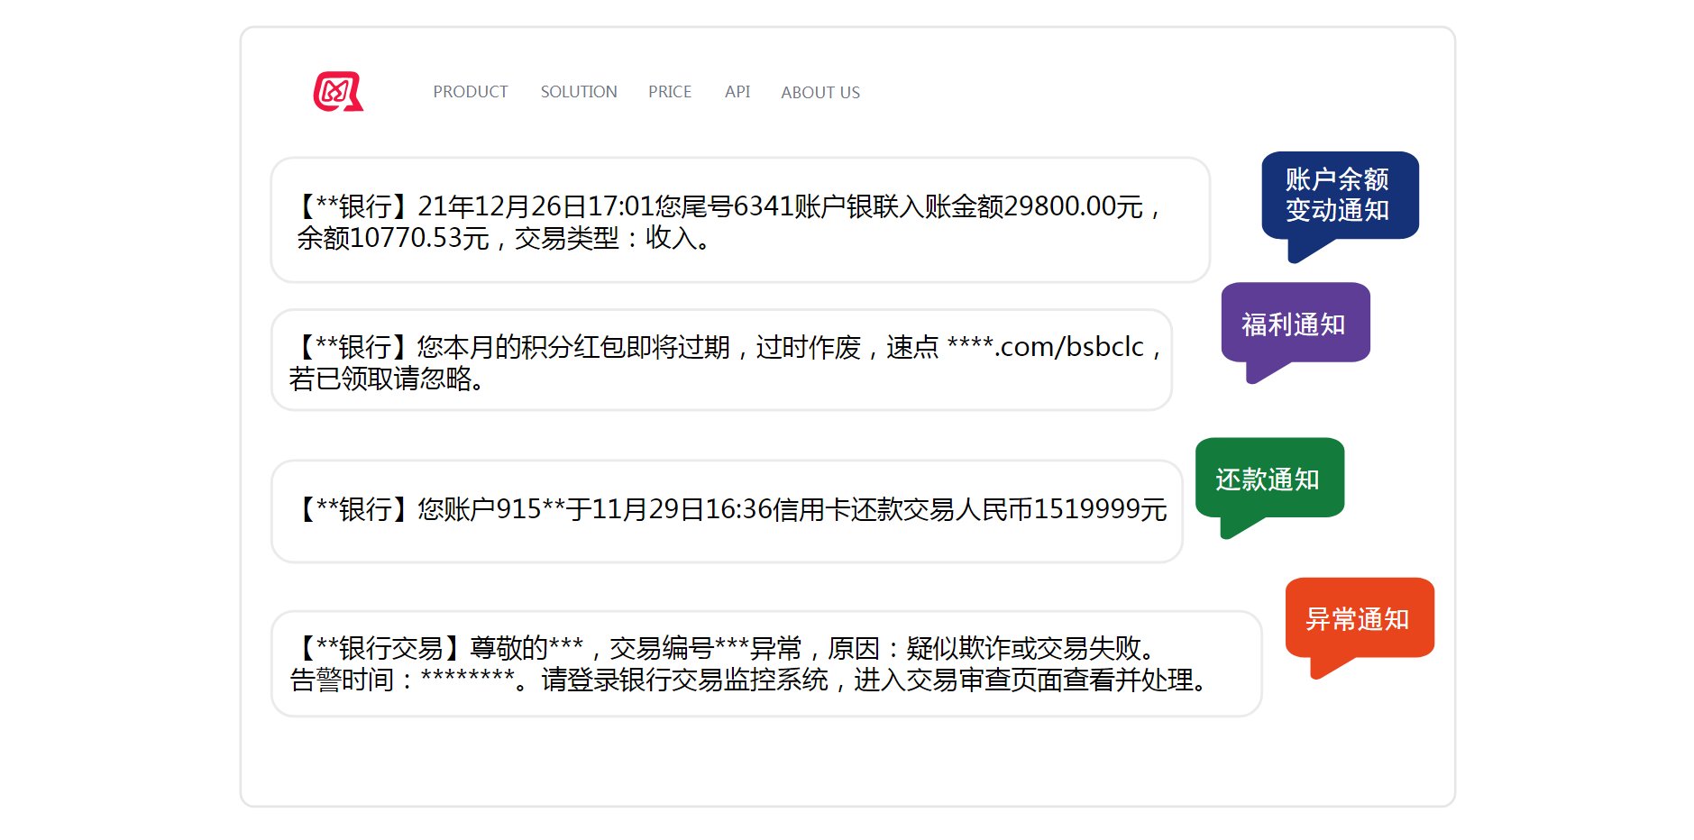Select the message about 银联入账金额29800.00元
The image size is (1694, 840).
(740, 220)
